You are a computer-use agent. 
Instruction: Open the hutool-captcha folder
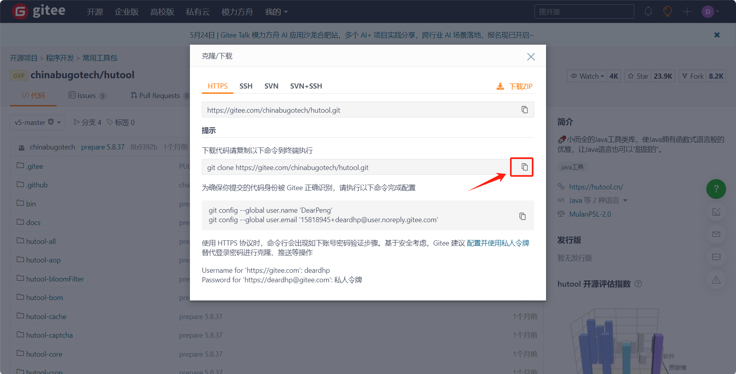[x=49, y=335]
